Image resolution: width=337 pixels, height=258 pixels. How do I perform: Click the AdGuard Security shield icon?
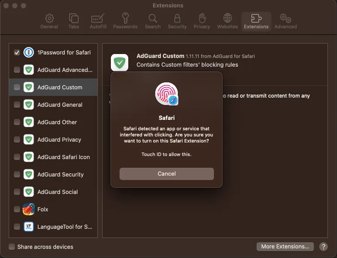pos(29,174)
